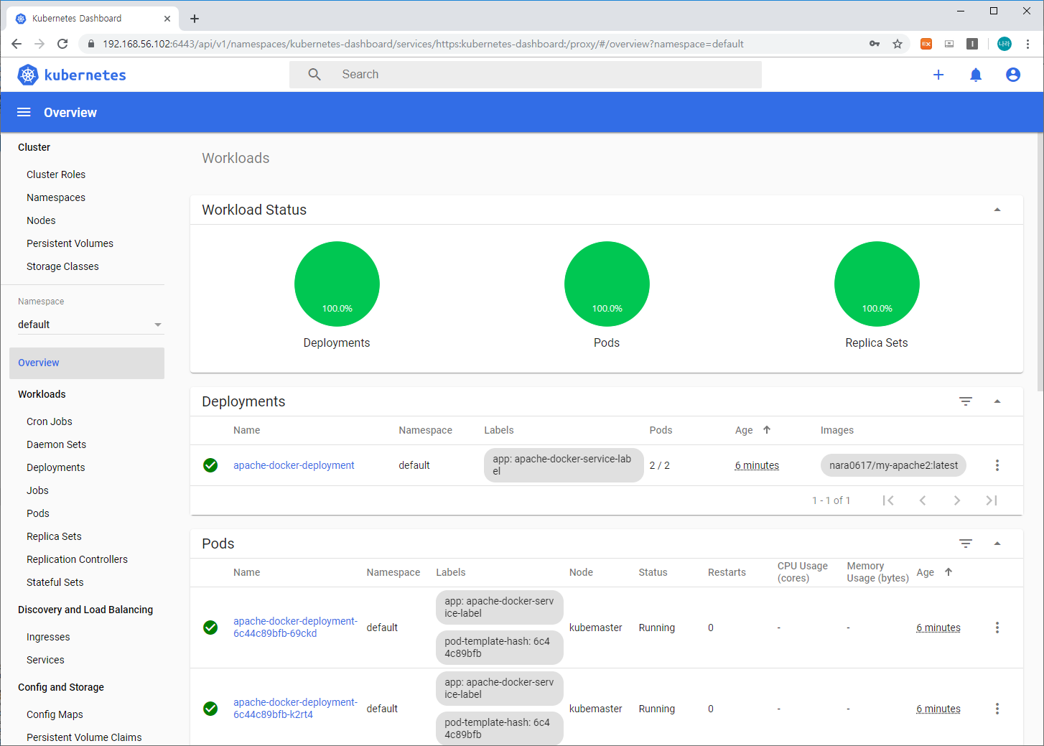Open the notifications bell
This screenshot has width=1044, height=746.
976,75
